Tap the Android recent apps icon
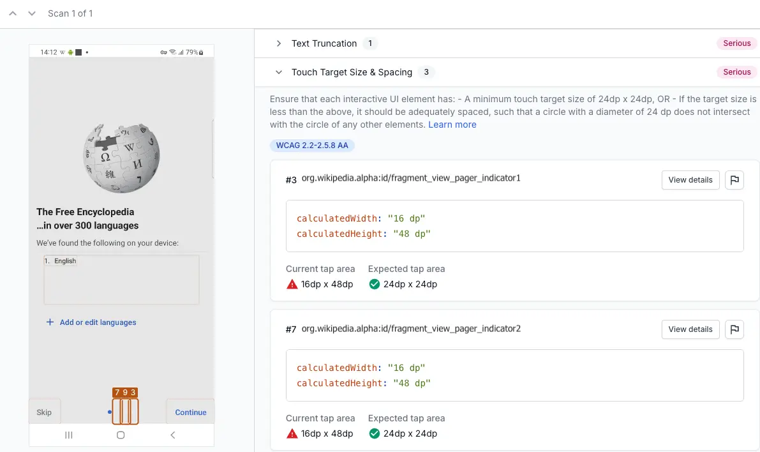Viewport: 760px width, 452px height. coord(69,435)
